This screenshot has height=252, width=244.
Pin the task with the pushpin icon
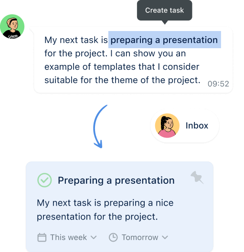click(197, 177)
